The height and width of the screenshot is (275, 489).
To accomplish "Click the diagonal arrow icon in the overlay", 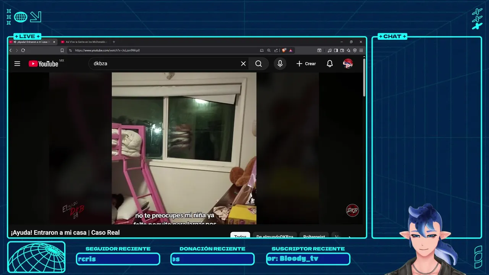I will (x=36, y=17).
